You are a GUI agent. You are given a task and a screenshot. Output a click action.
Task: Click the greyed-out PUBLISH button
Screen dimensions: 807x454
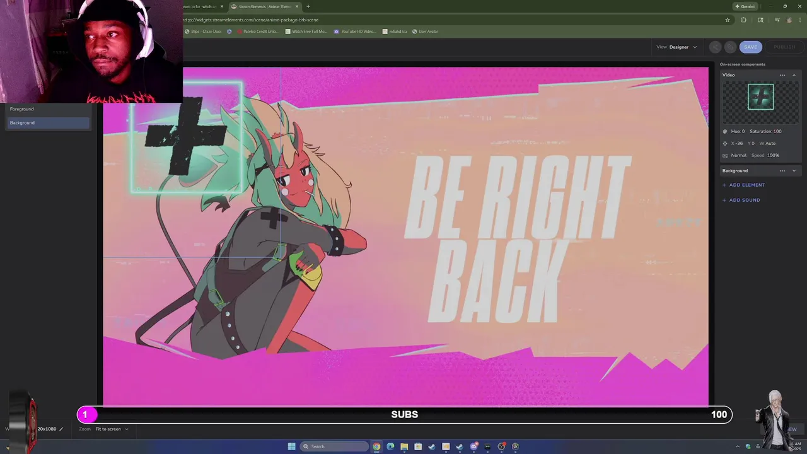(784, 47)
